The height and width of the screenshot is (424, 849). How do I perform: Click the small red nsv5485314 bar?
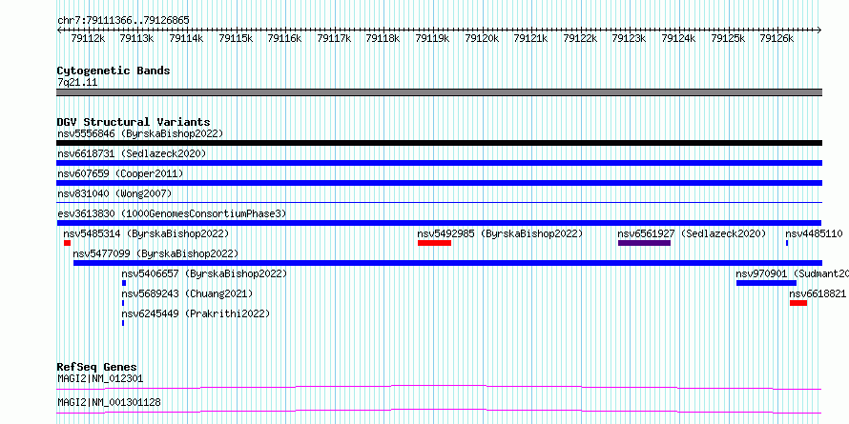(x=67, y=243)
